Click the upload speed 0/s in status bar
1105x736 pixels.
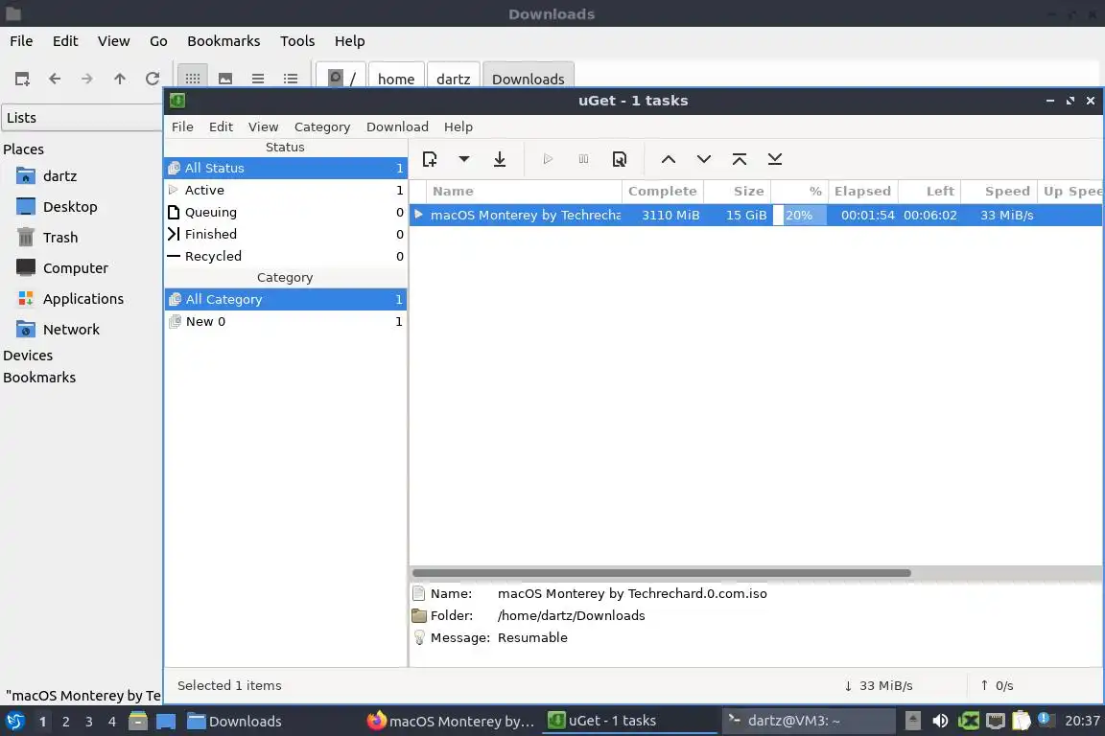[x=997, y=685]
